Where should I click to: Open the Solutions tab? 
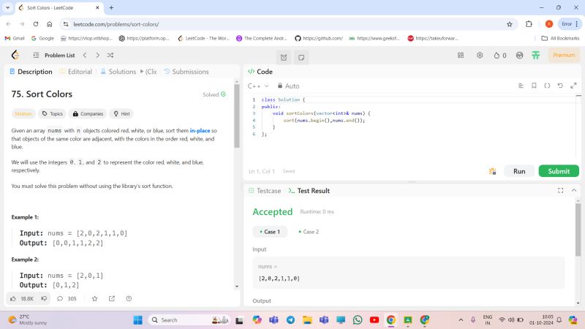(118, 72)
